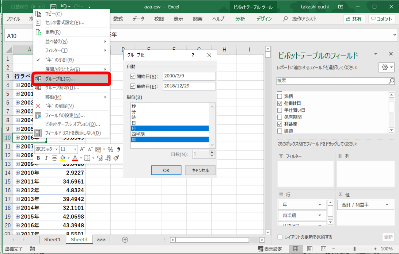Close the pivot table fields pane
This screenshot has height=254, width=399.
(x=391, y=54)
